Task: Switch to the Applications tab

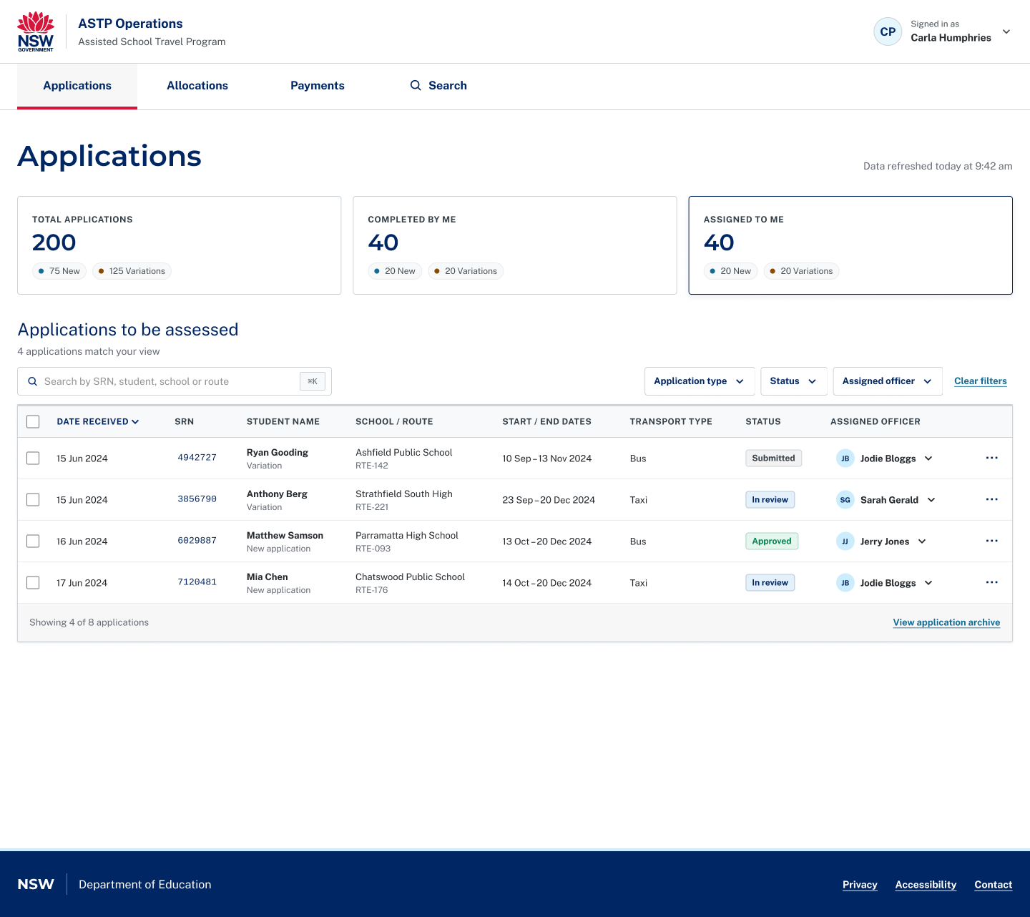Action: [x=77, y=86]
